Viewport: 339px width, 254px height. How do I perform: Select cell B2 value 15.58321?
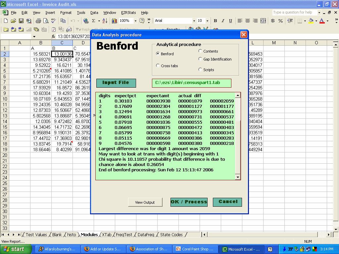coord(41,54)
